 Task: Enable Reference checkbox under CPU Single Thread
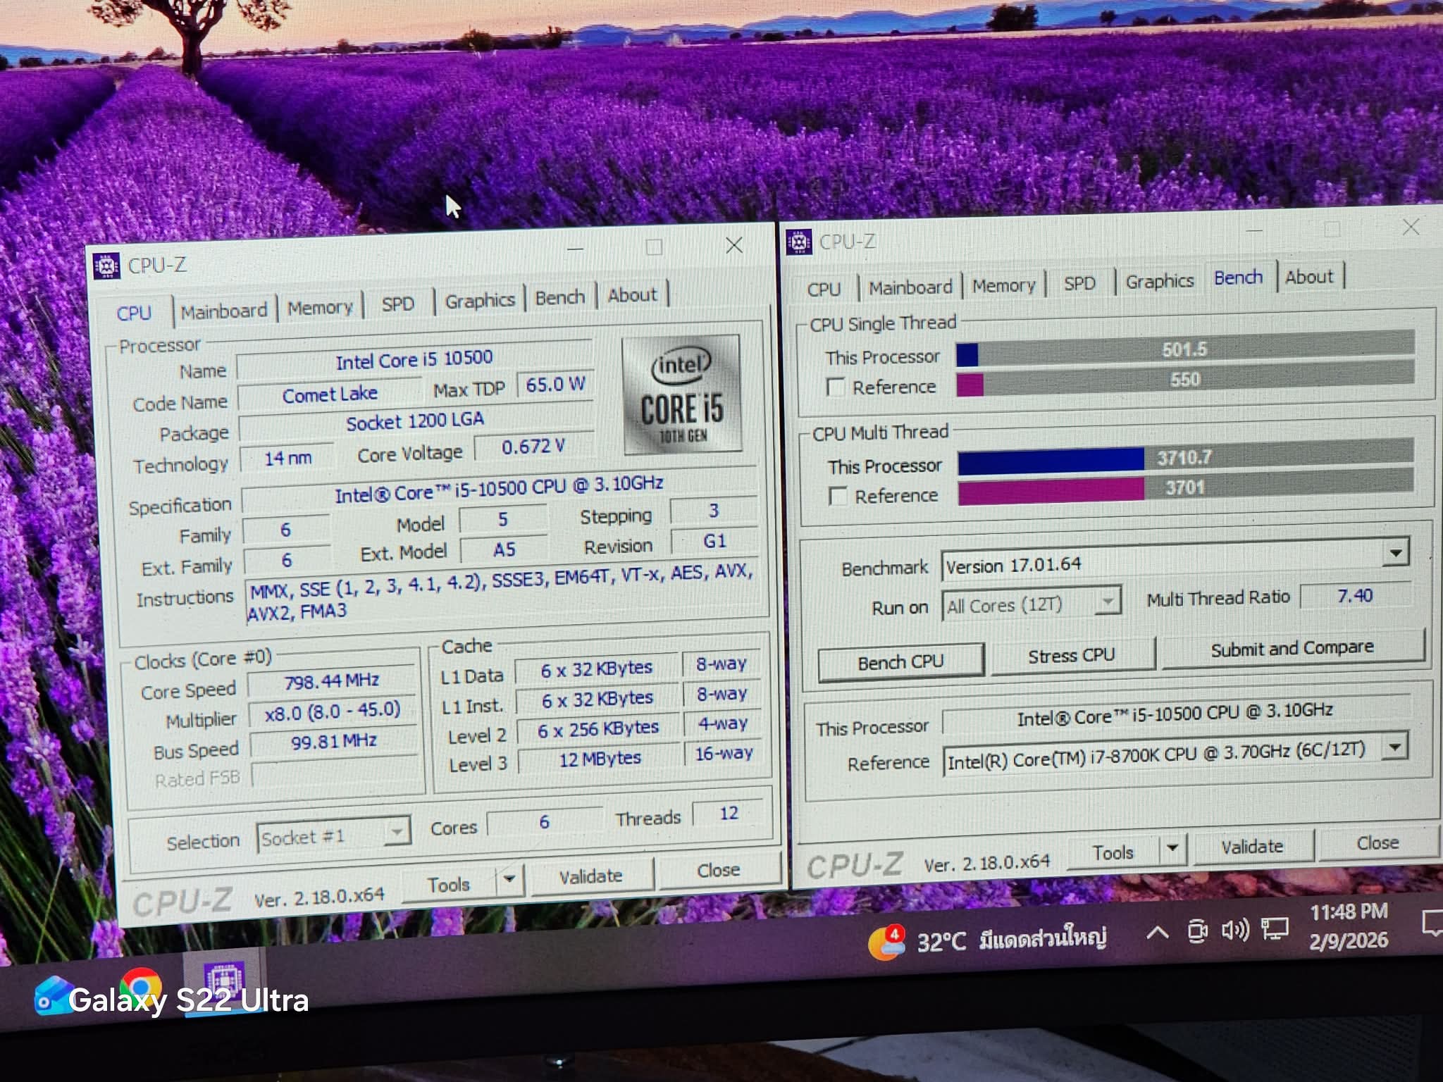point(836,387)
